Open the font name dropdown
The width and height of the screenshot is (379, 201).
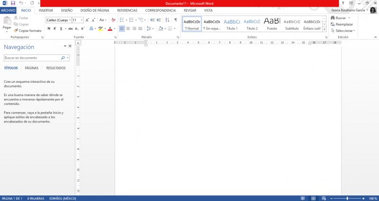click(70, 20)
